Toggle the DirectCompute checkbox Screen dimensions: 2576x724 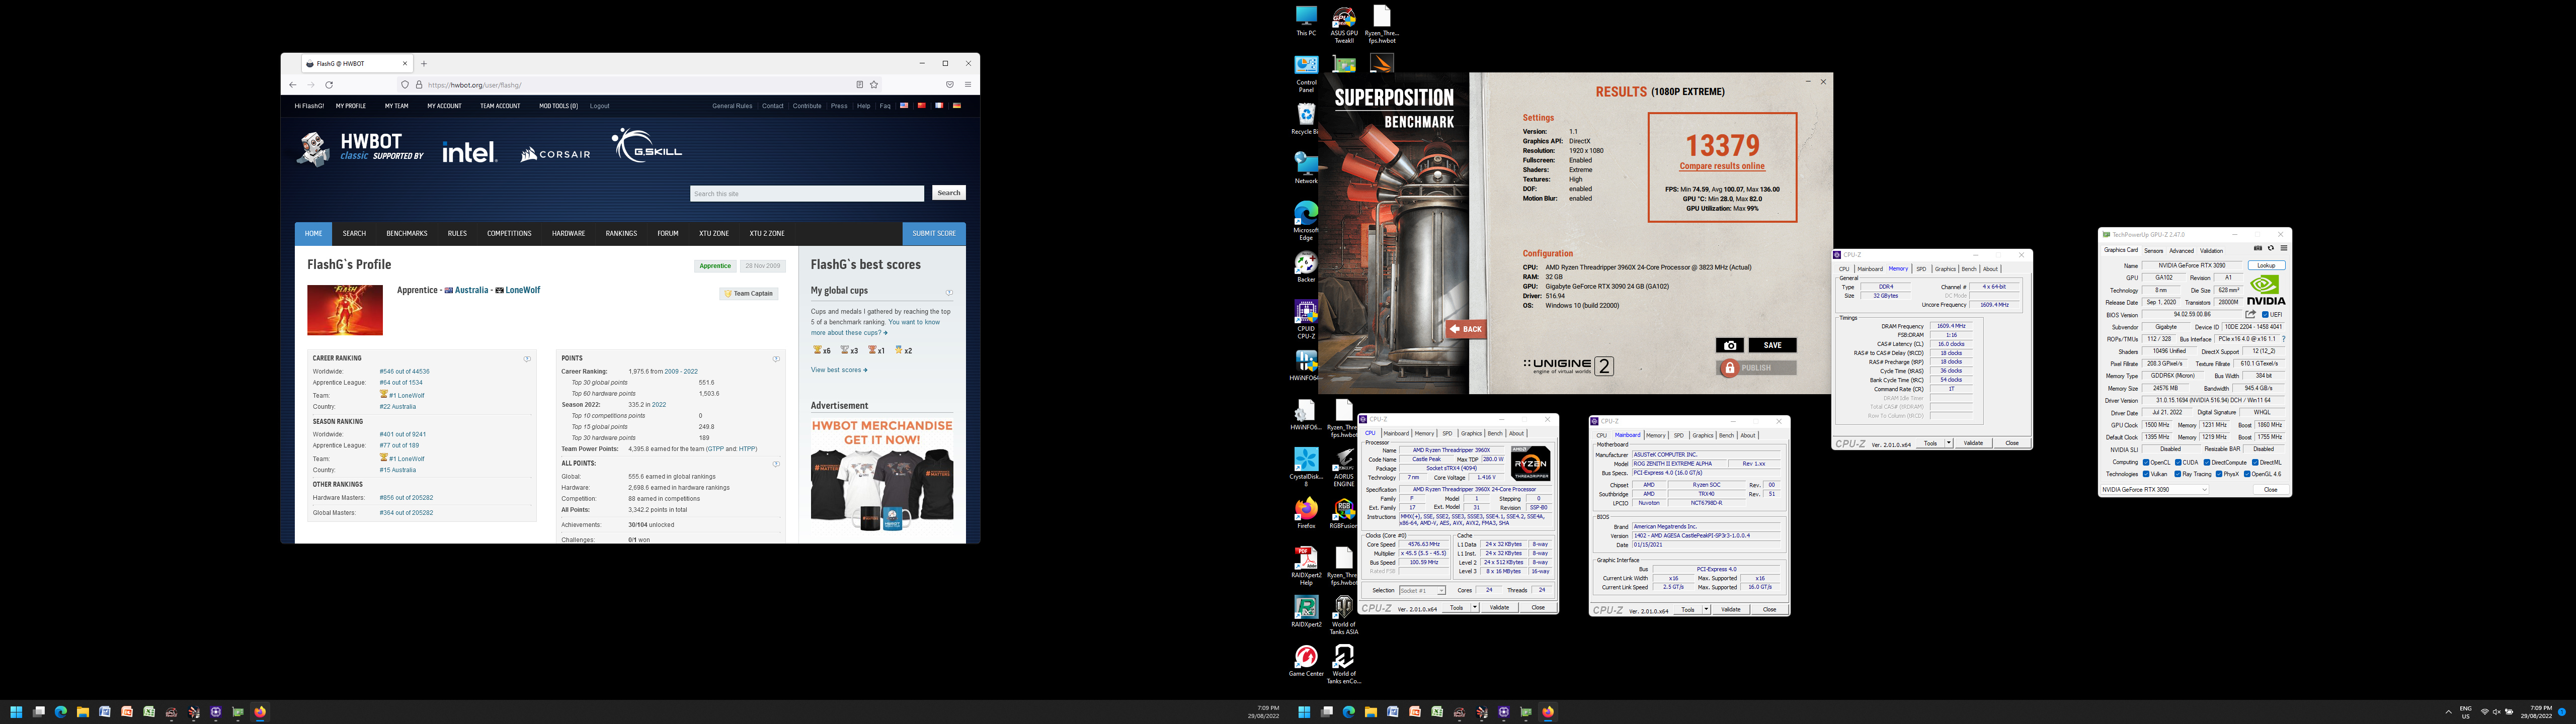pyautogui.click(x=2207, y=462)
